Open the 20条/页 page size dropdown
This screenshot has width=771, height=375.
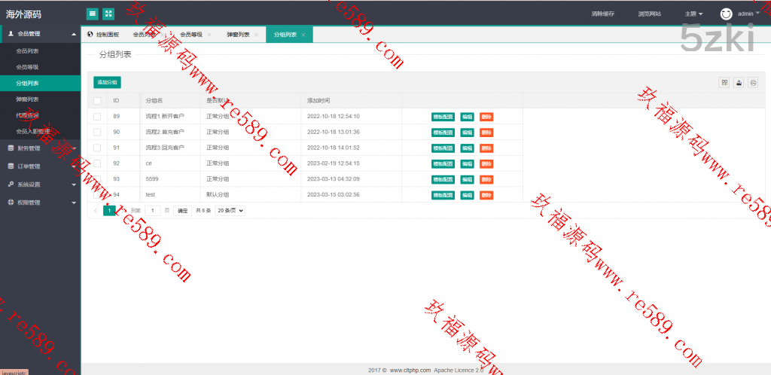[230, 211]
